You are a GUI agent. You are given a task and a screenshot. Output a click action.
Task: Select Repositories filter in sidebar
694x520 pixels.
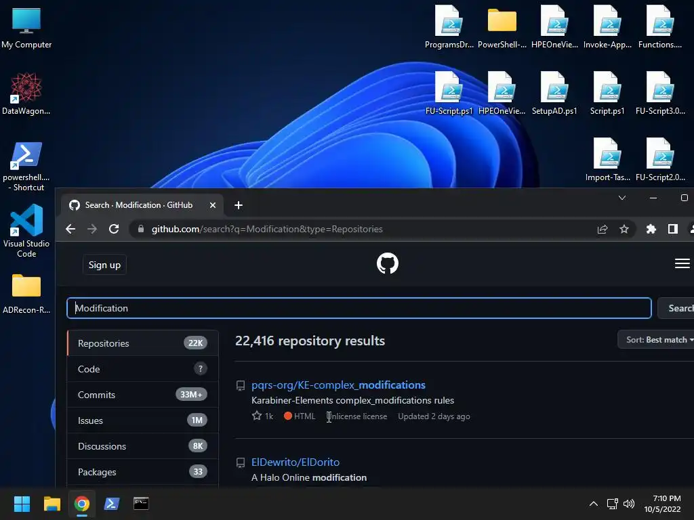click(x=142, y=343)
